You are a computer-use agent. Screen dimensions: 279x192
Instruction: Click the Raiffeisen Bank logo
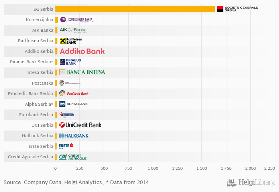(71, 41)
